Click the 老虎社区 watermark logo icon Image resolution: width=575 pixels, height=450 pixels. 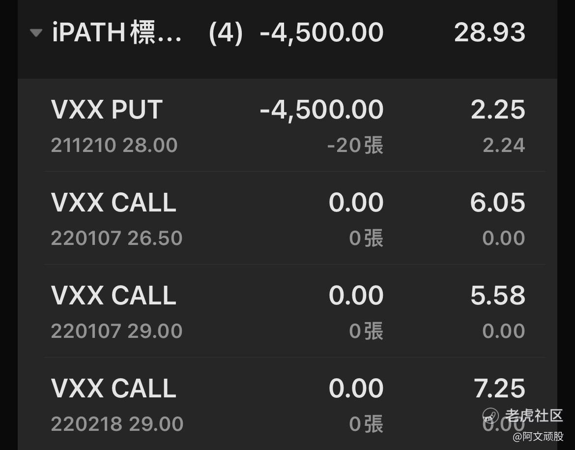click(490, 416)
